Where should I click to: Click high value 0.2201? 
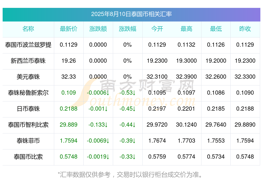(186, 109)
